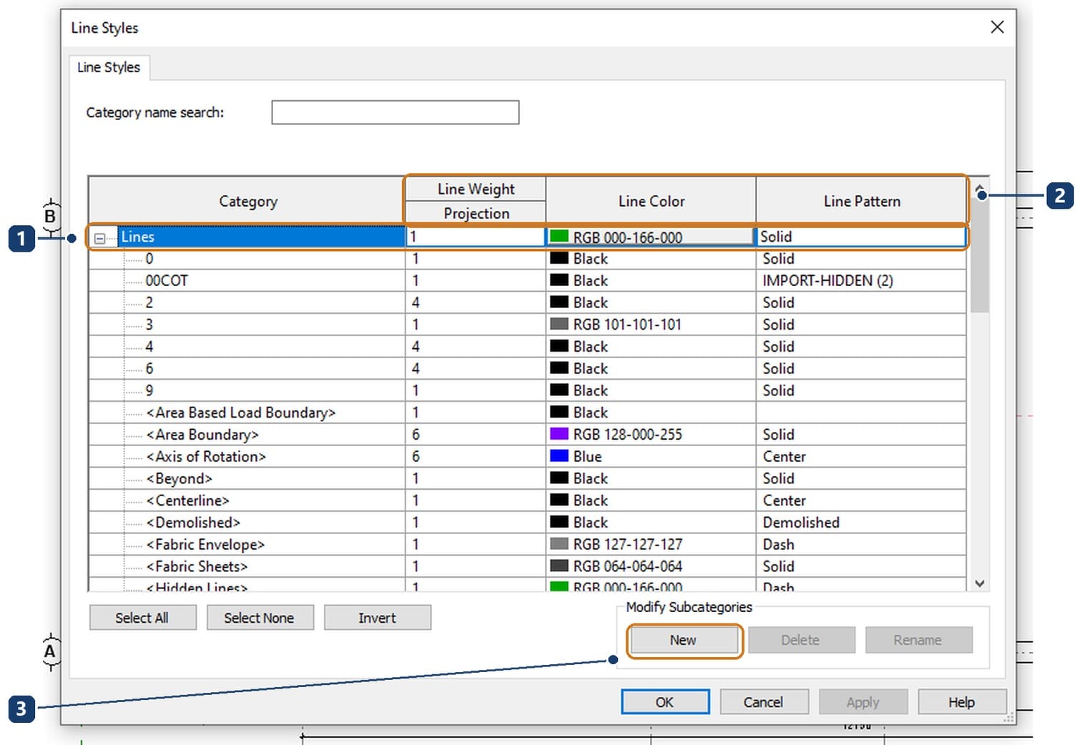This screenshot has height=745, width=1087.
Task: Click the New subcategory button
Action: click(684, 640)
